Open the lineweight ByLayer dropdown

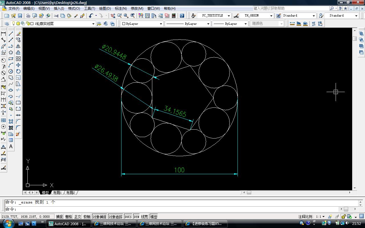[x=245, y=24]
